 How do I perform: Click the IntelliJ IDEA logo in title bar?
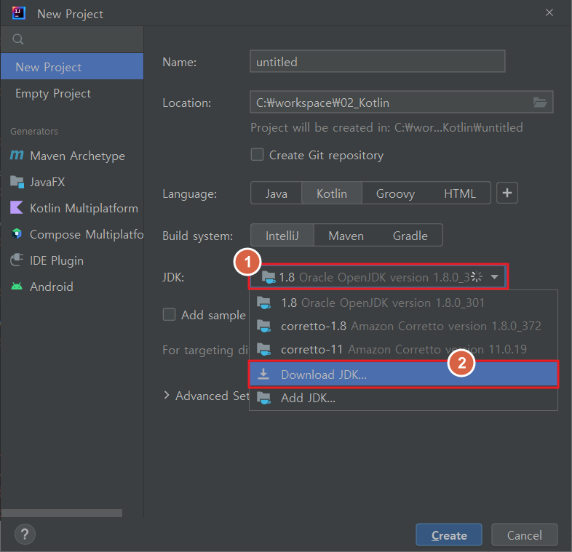click(x=18, y=13)
